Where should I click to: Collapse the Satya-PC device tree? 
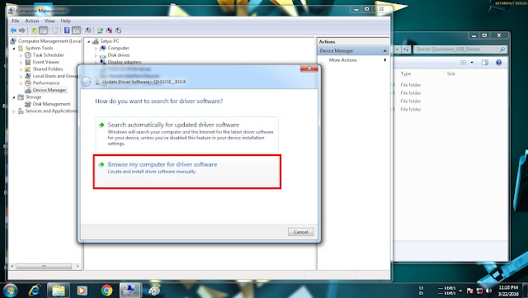(x=89, y=41)
